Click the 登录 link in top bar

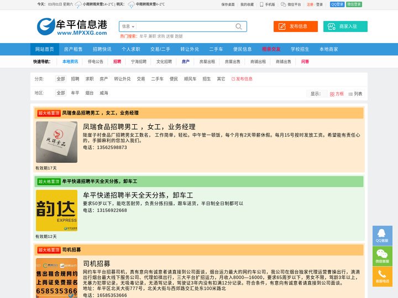click(x=320, y=4)
